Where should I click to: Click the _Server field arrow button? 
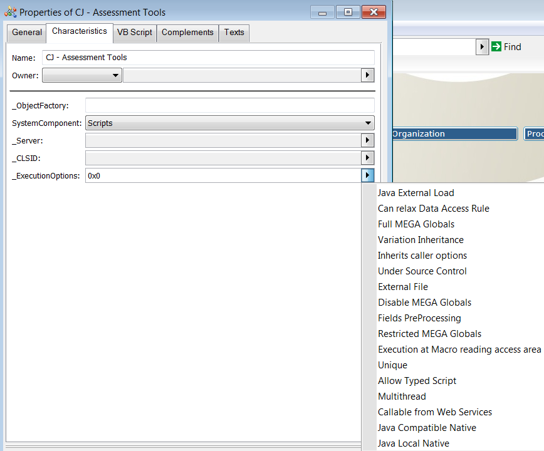[368, 141]
